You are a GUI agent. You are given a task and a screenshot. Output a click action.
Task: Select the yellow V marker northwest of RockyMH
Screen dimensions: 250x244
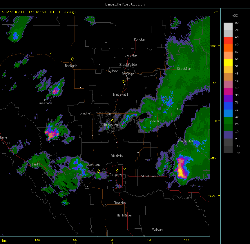[51, 53]
